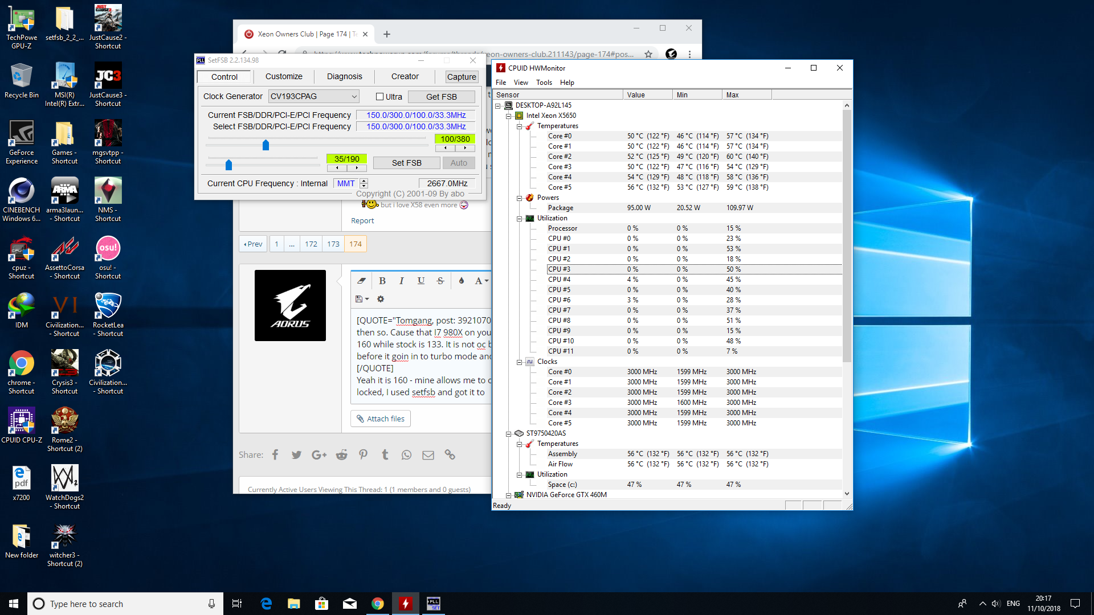Screen dimensions: 1094x615
Task: Click the Prev page link
Action: pyautogui.click(x=253, y=244)
